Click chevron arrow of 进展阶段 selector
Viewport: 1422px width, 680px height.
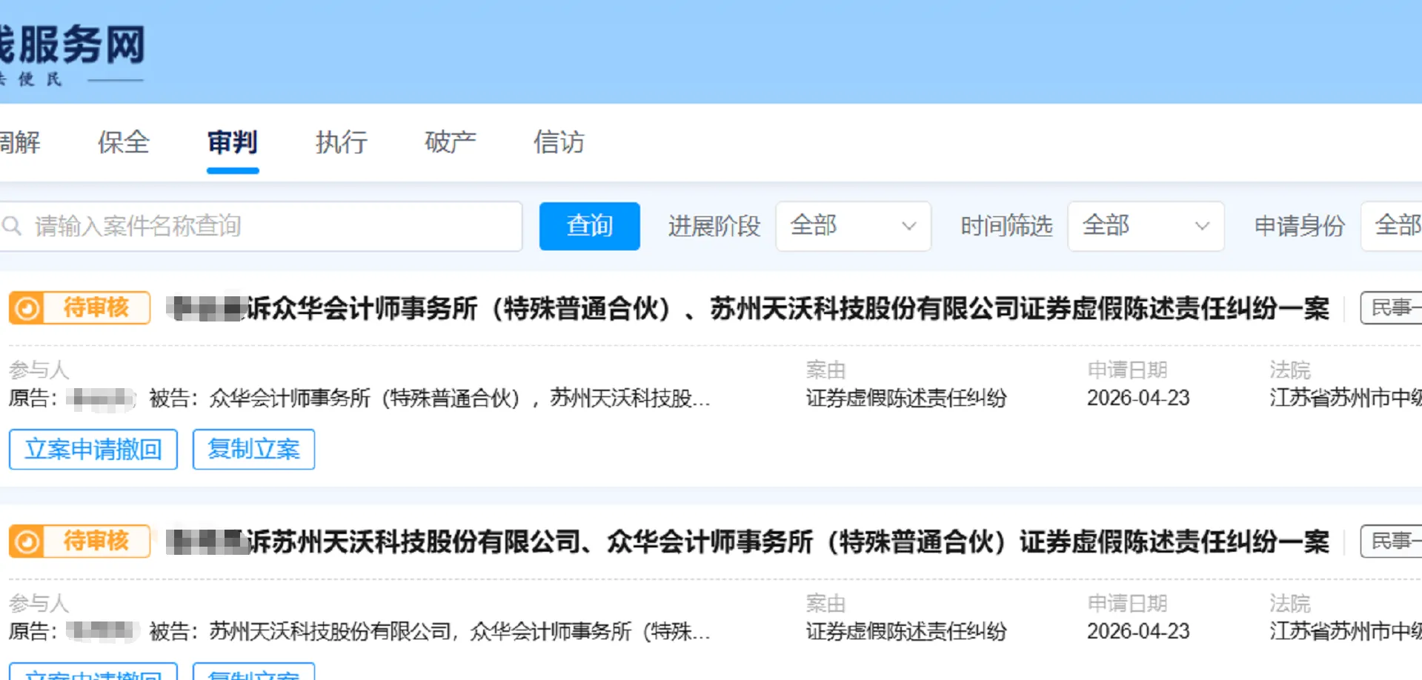pos(908,226)
